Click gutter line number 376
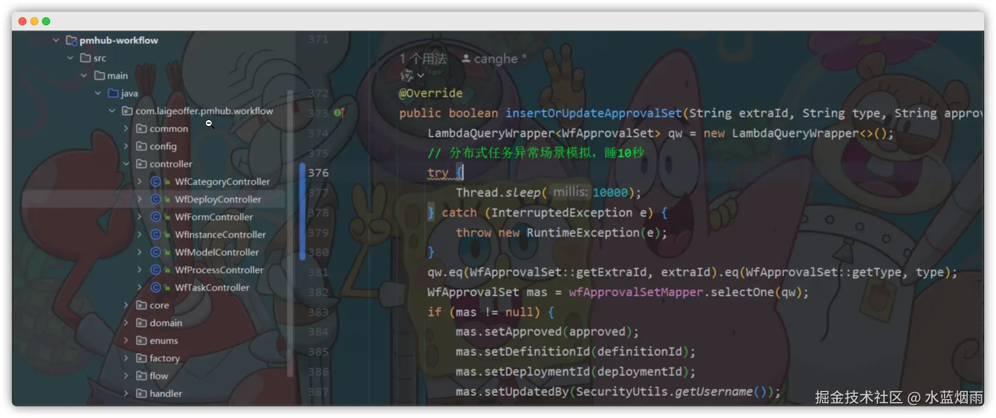 (318, 172)
